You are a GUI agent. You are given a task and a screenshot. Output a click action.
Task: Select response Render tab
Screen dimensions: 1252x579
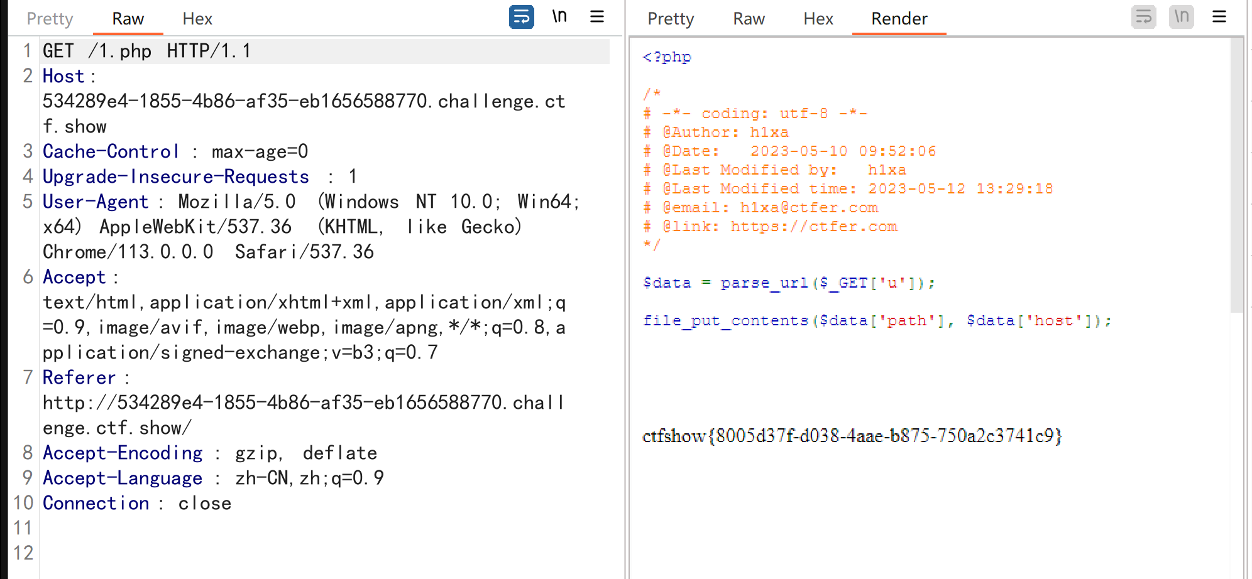[899, 19]
